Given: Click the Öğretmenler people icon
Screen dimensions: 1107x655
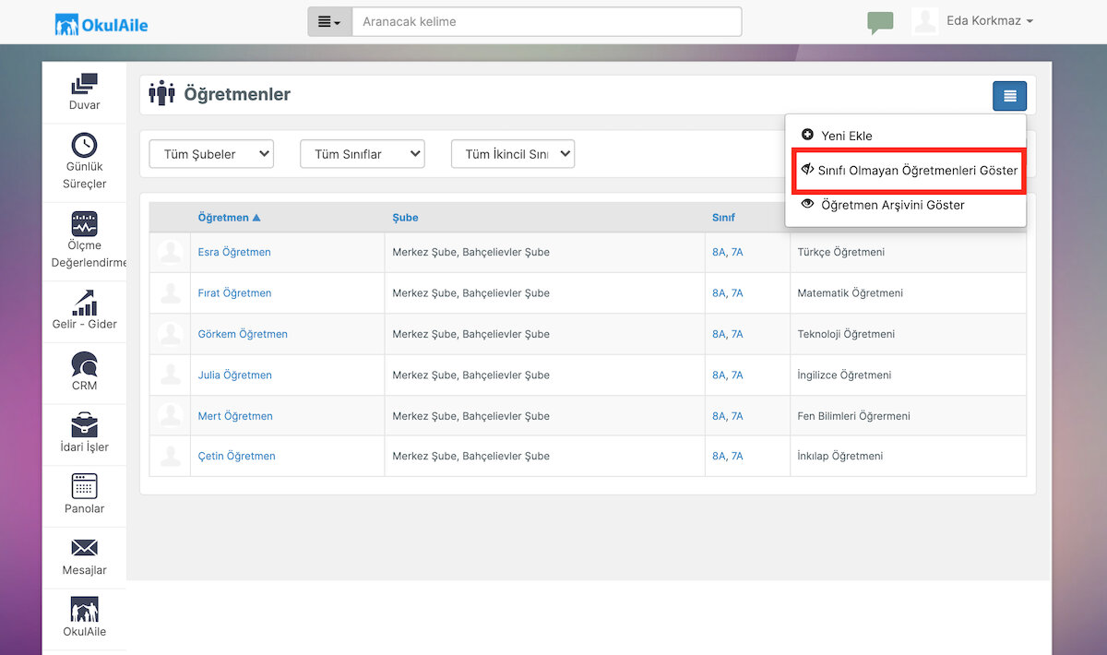Looking at the screenshot, I should coord(161,93).
